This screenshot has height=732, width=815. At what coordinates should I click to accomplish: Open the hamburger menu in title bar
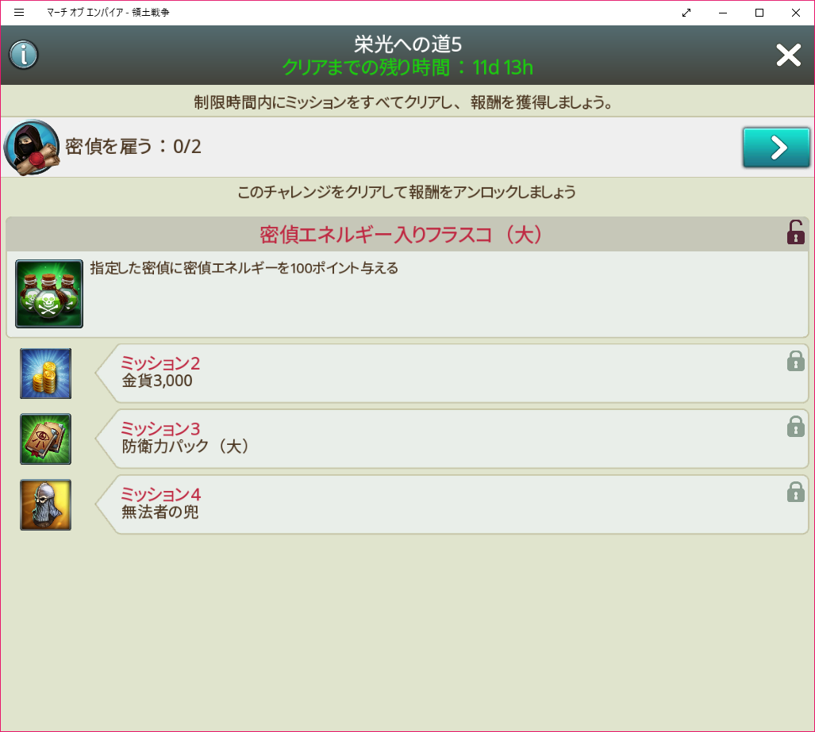pos(19,13)
